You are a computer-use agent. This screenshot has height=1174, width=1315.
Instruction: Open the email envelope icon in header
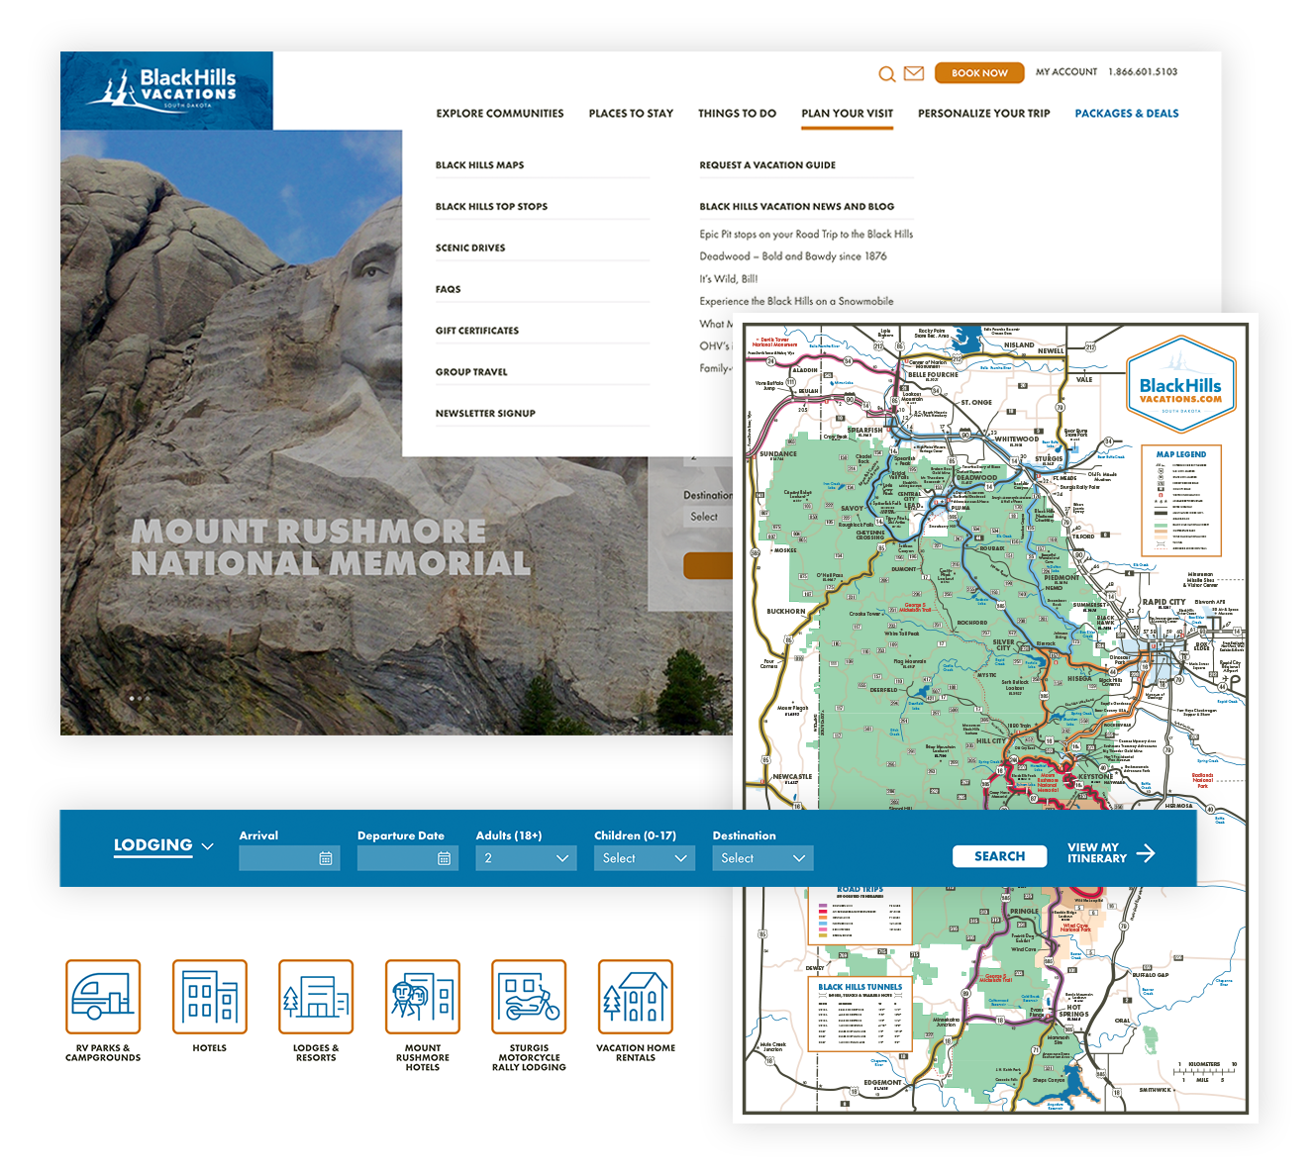(x=914, y=73)
